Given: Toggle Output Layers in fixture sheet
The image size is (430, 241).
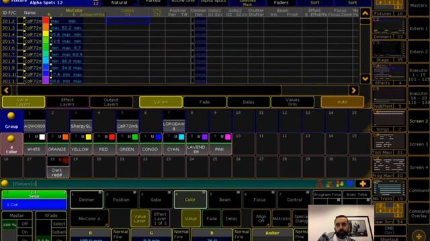Looking at the screenshot, I should coord(111,102).
